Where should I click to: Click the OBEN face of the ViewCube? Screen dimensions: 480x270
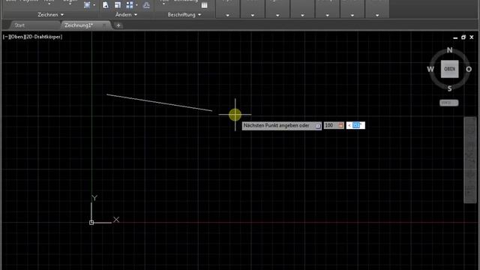pos(449,69)
